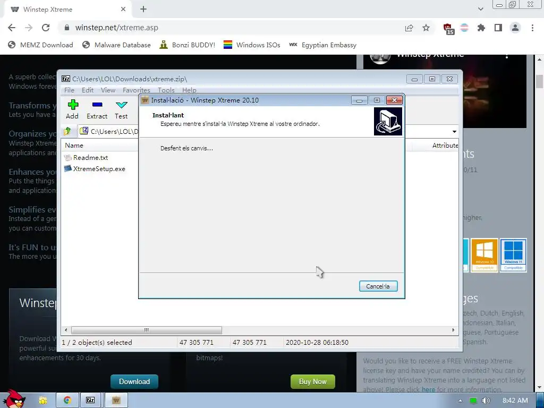Click the 7-Zip scrollbar left arrow
Screen dimensions: 544x408
click(x=66, y=330)
